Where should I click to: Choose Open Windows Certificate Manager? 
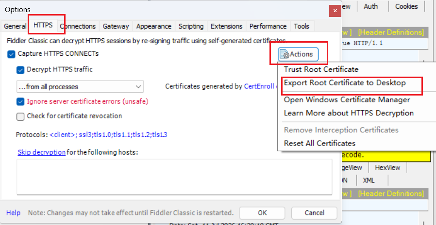point(347,99)
